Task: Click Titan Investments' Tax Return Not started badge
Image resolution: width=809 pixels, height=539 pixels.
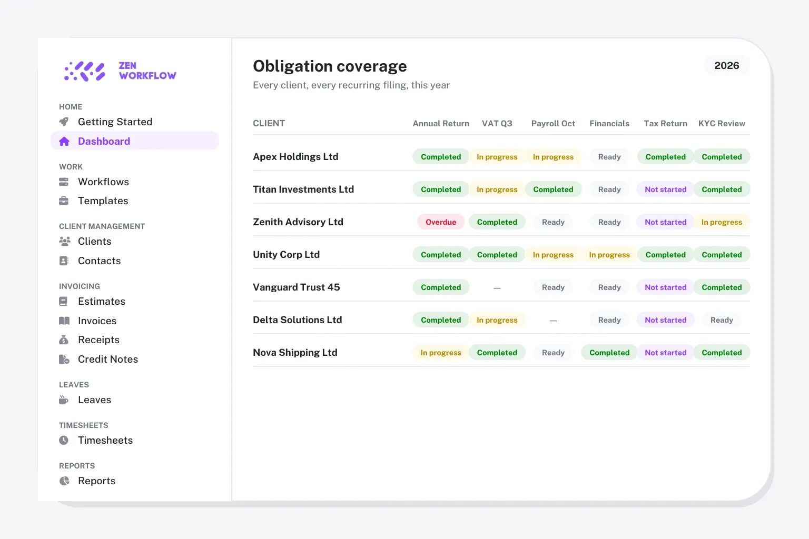Action: (x=666, y=189)
